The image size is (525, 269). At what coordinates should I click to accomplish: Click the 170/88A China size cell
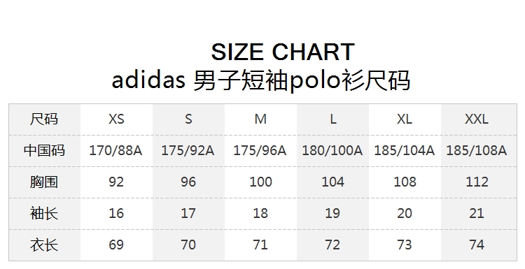click(115, 151)
